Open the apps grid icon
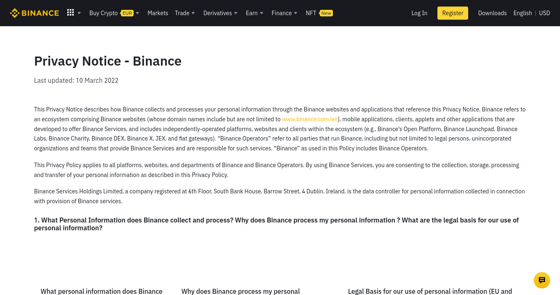The image size is (560, 295). point(71,13)
